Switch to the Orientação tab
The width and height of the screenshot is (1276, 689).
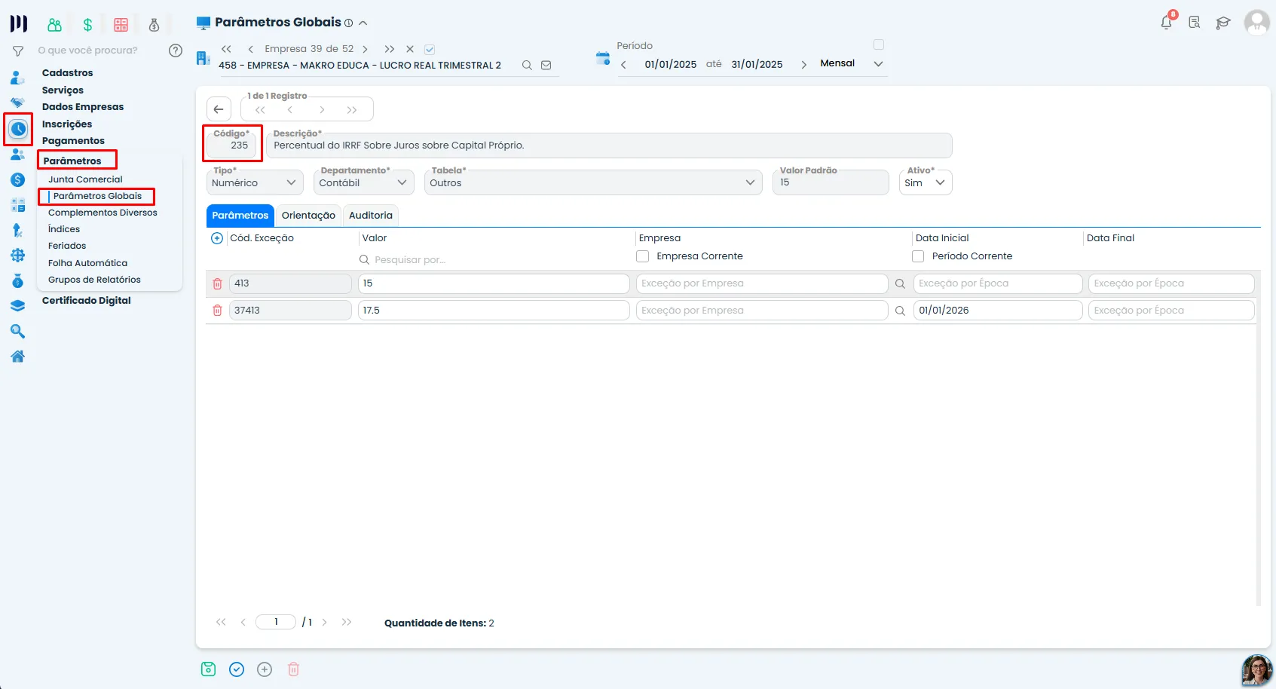308,216
